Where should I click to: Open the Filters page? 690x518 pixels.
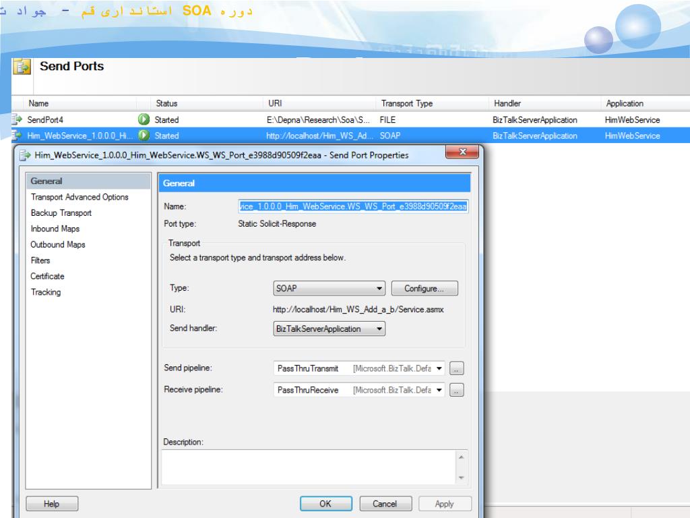click(40, 260)
